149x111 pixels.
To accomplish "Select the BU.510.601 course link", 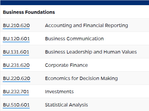I will point(16,105).
